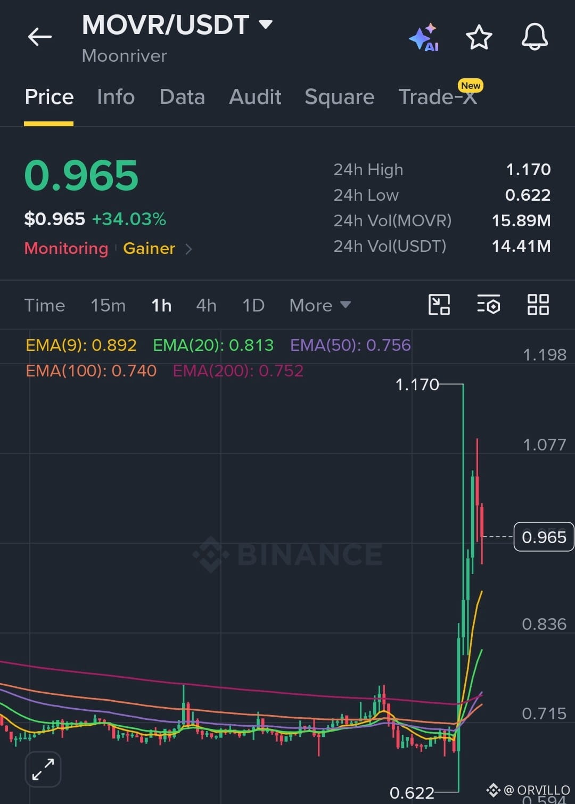Screen dimensions: 575x804
Task: Open chart indicator settings icon
Action: click(x=489, y=305)
